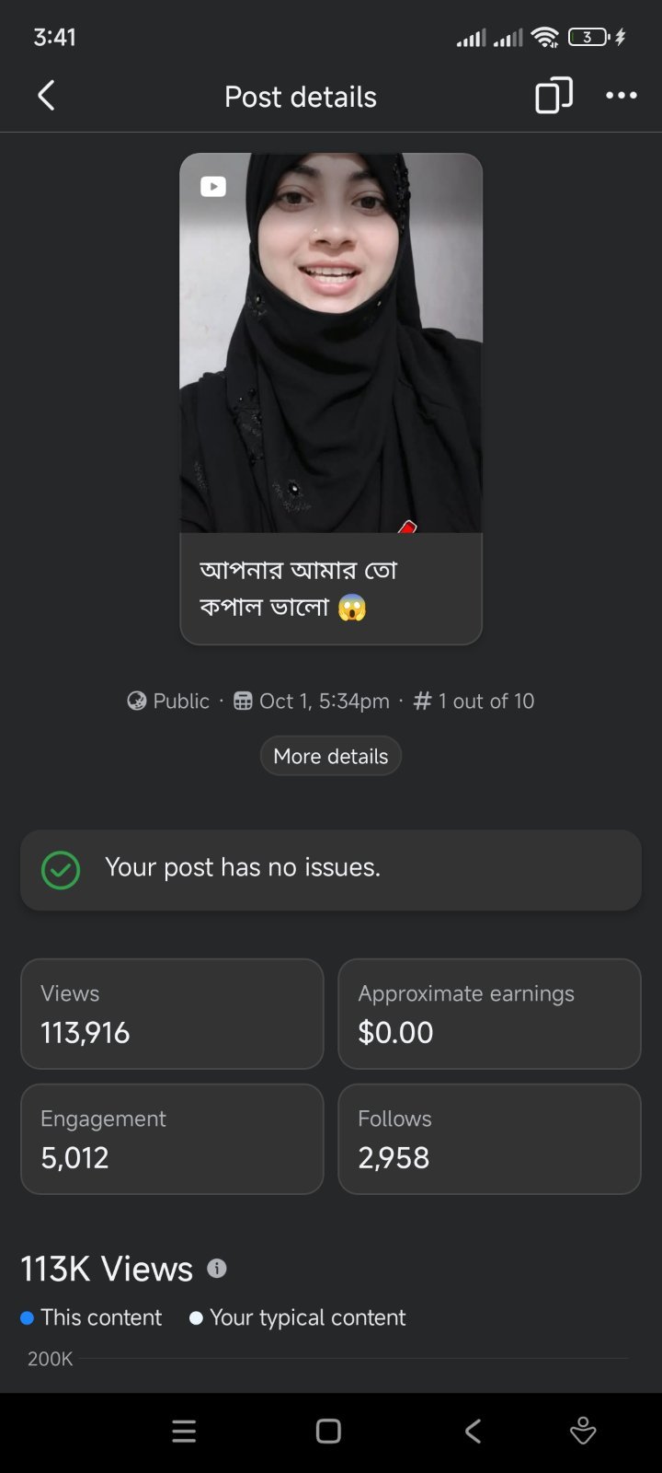Tap the Android home square button
This screenshot has width=662, height=1473.
328,1431
